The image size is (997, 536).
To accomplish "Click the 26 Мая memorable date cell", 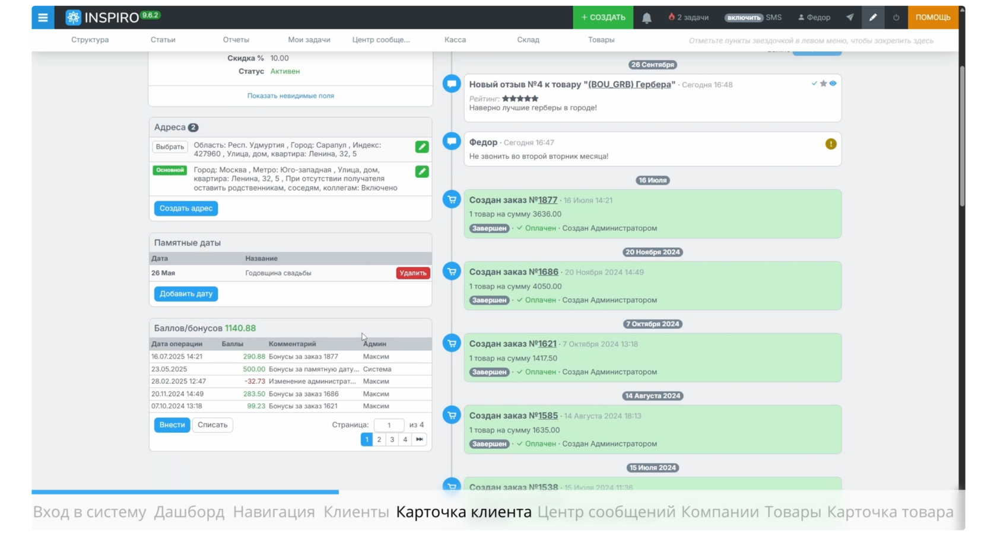I will (x=163, y=273).
